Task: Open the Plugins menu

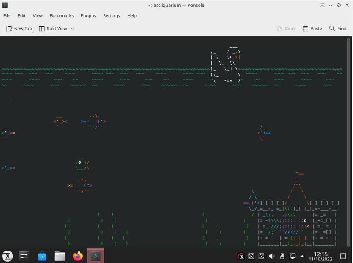Action: point(88,15)
